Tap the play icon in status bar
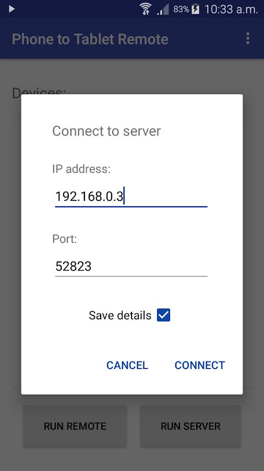 [x=11, y=9]
